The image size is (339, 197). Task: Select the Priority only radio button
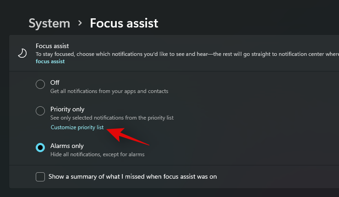tap(40, 110)
